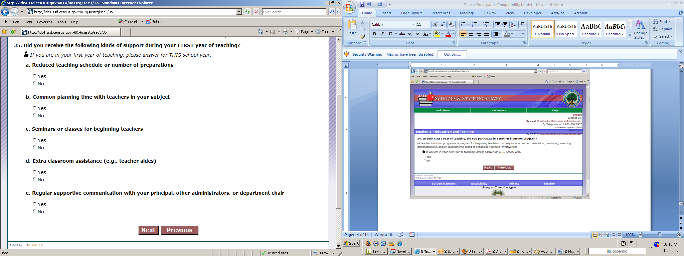Show paragraph marks in Word
This screenshot has width=684, height=256.
pyautogui.click(x=523, y=24)
